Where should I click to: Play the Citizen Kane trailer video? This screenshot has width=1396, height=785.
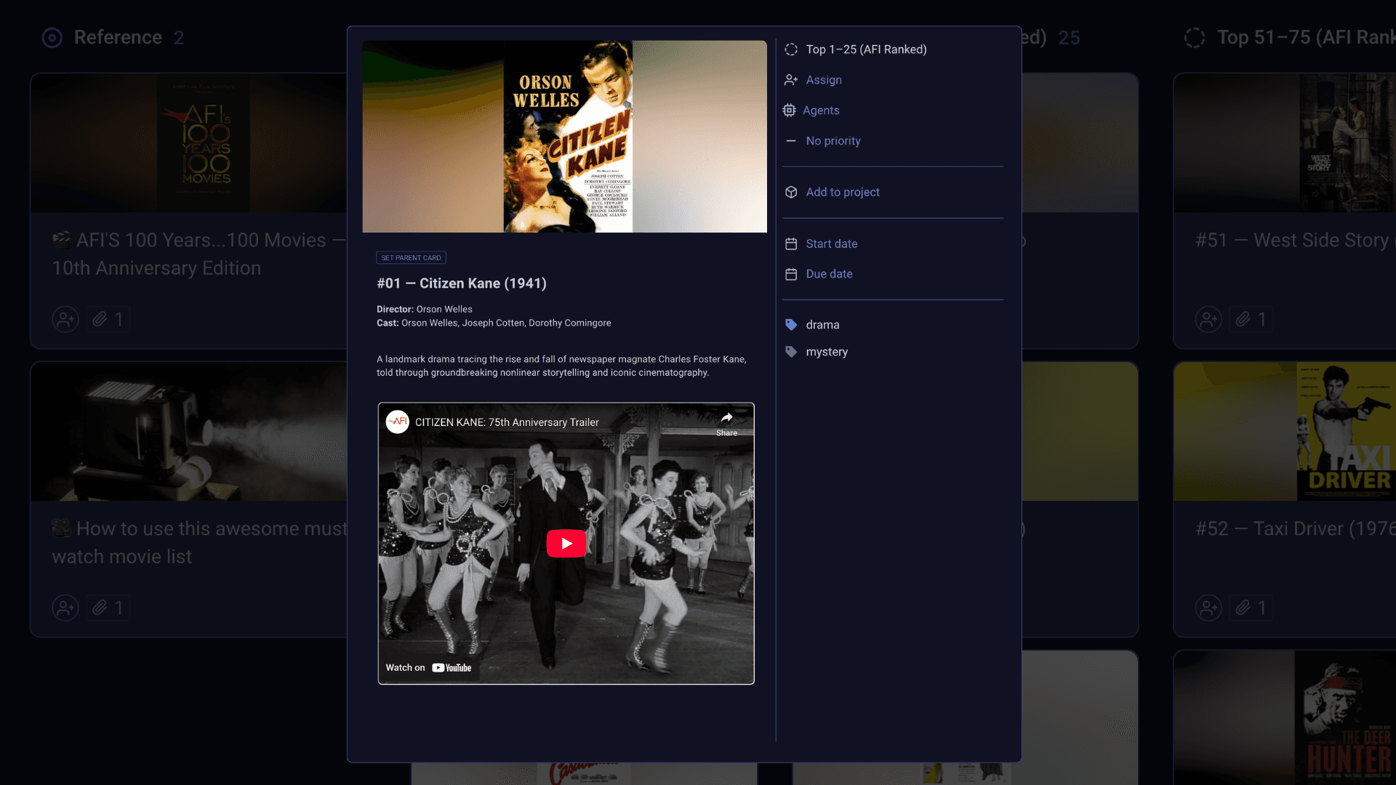566,543
